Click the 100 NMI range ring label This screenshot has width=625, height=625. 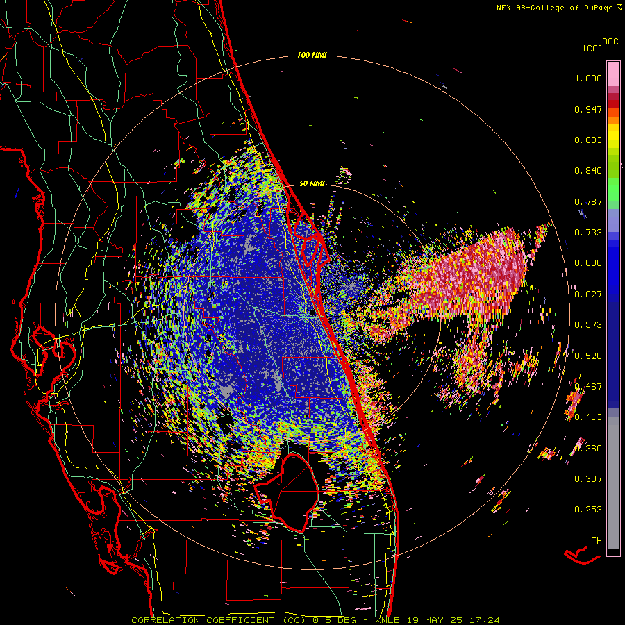coord(312,55)
